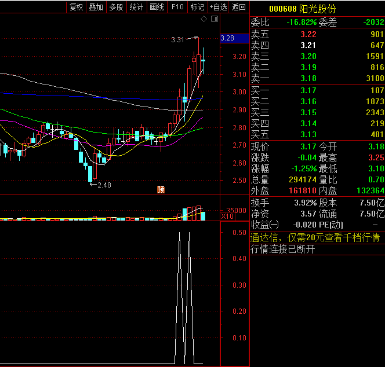Image resolution: width=385 pixels, height=367 pixels.
Task: Click the 3.31 high price label
Action: point(177,40)
